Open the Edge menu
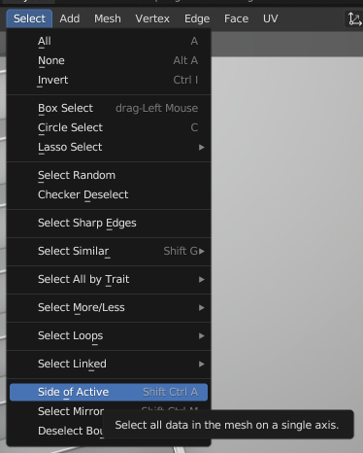The image size is (363, 453). coord(197,18)
